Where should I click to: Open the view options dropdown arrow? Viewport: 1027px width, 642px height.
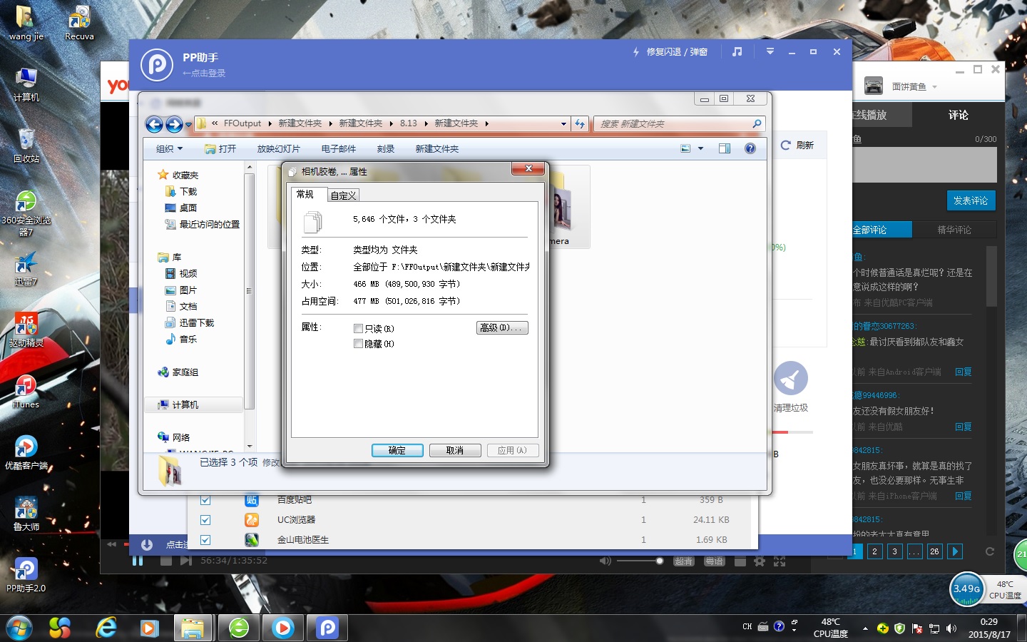tap(700, 148)
